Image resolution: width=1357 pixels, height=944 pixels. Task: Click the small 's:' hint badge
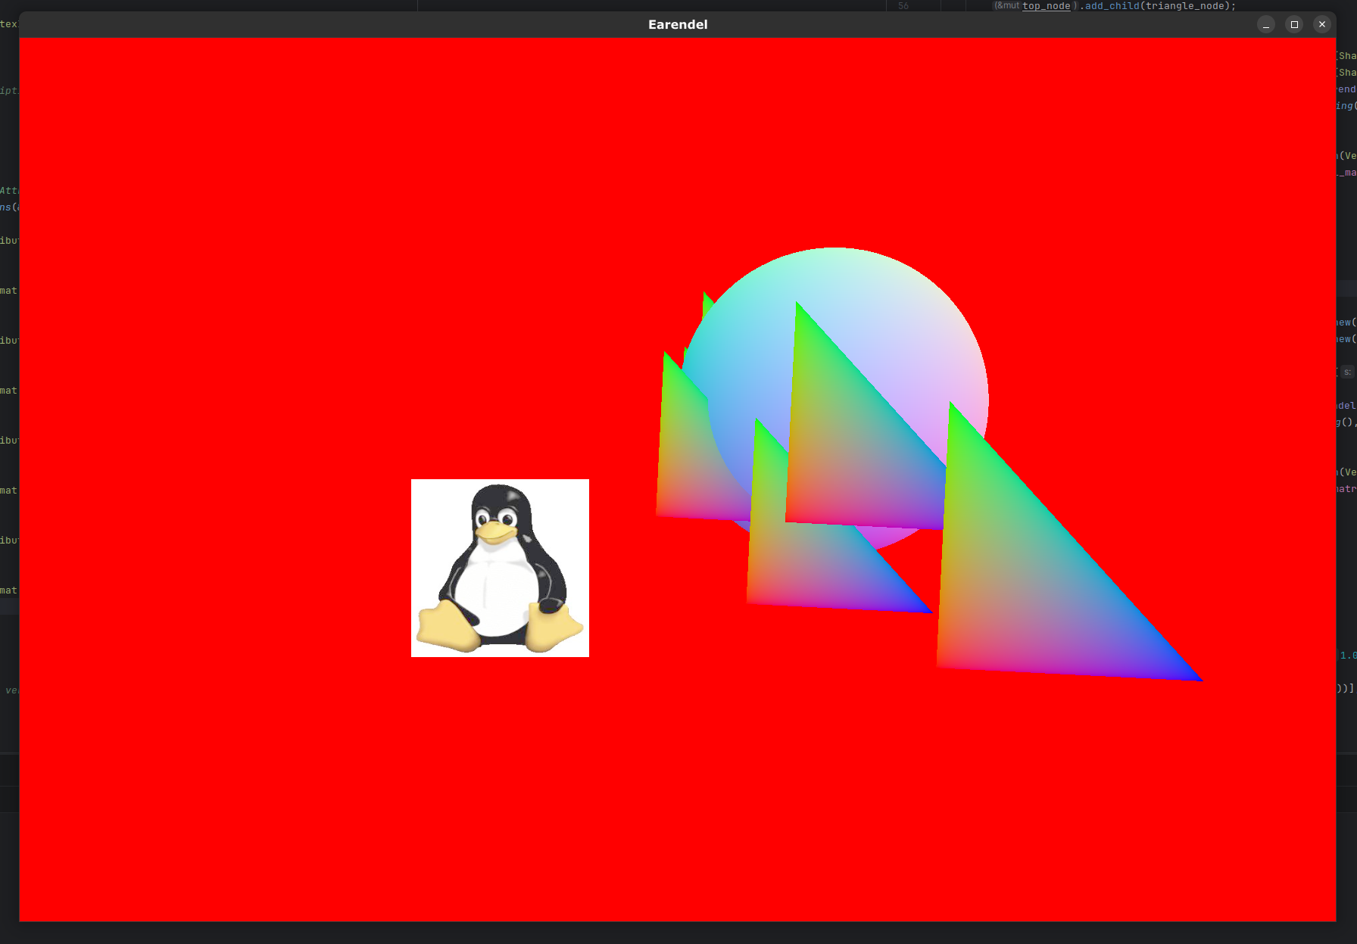(1347, 372)
